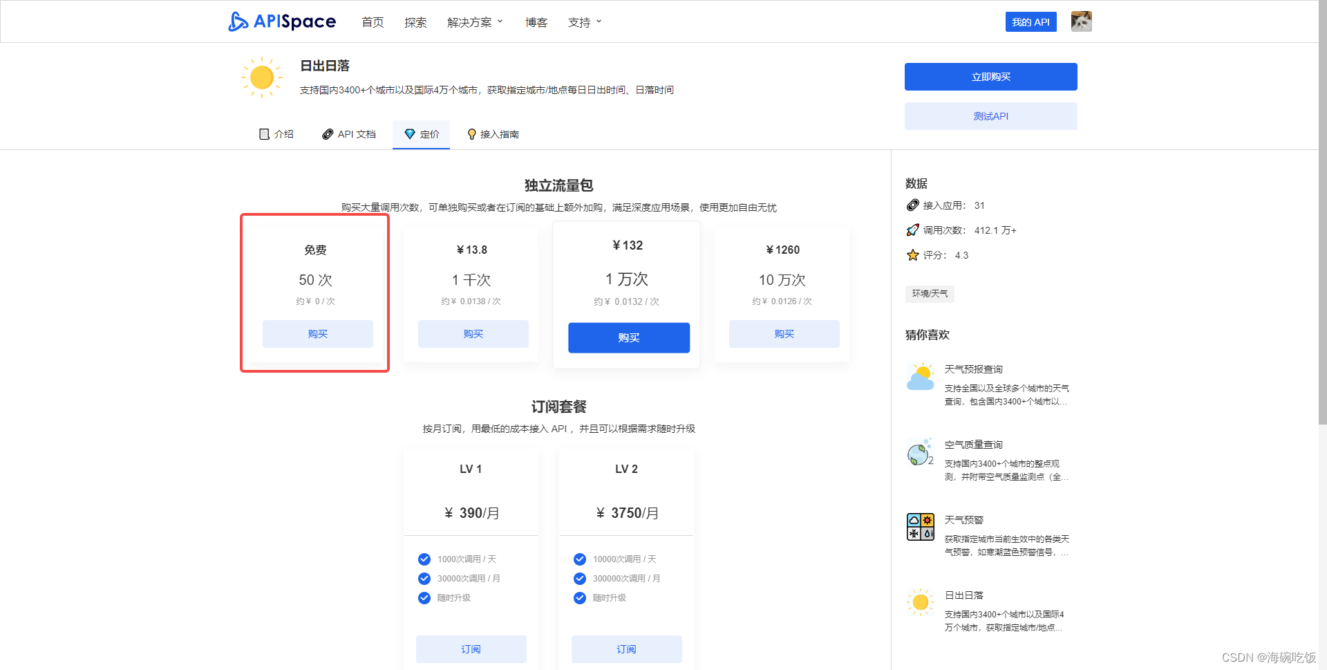
Task: Switch to the 介绍 tab
Action: click(276, 134)
